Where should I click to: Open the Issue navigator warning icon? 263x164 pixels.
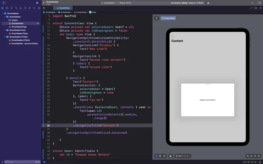20,8
